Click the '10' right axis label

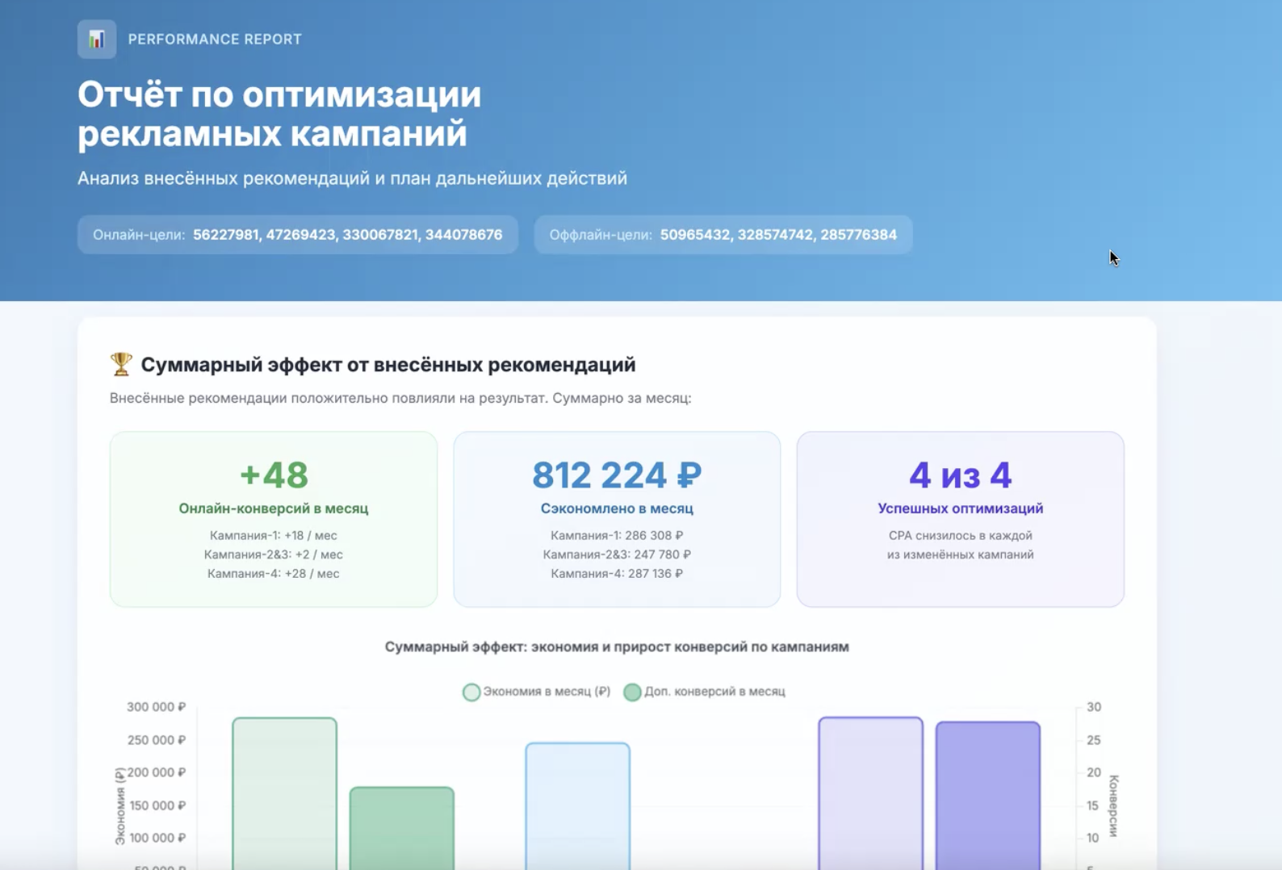1093,838
